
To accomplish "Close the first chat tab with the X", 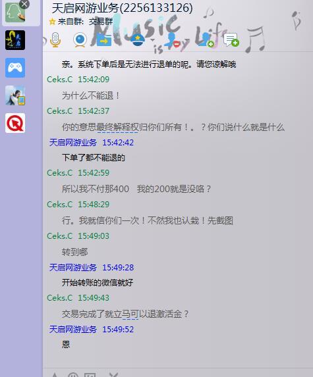I will [24, 4].
